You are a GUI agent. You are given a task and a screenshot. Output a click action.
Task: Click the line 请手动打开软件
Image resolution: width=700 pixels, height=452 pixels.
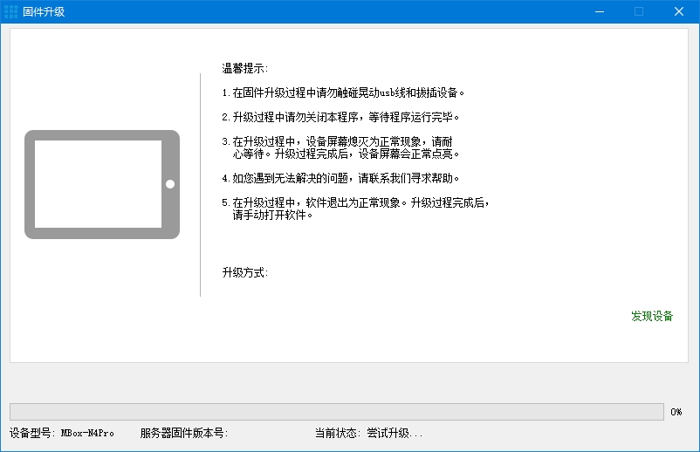coord(272,215)
